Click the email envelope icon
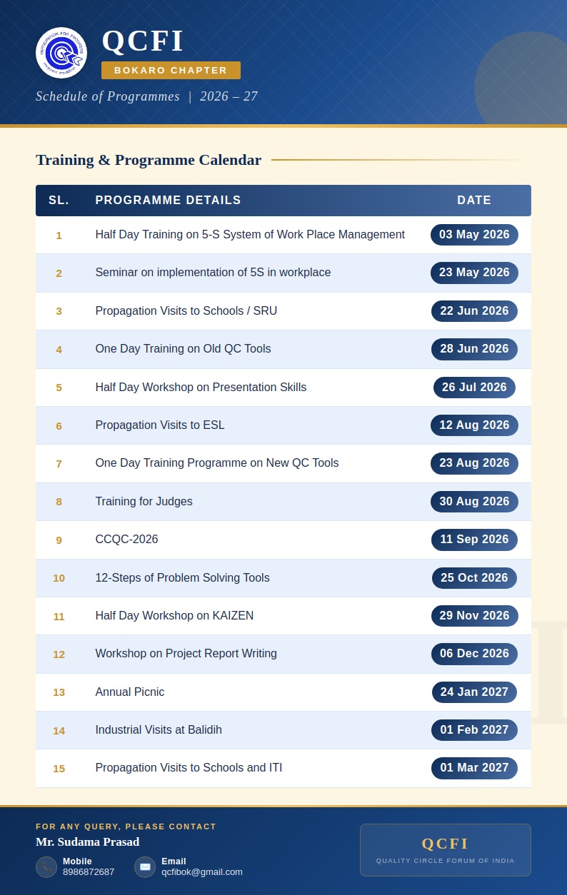Viewport: 567px width, 895px height. click(145, 867)
